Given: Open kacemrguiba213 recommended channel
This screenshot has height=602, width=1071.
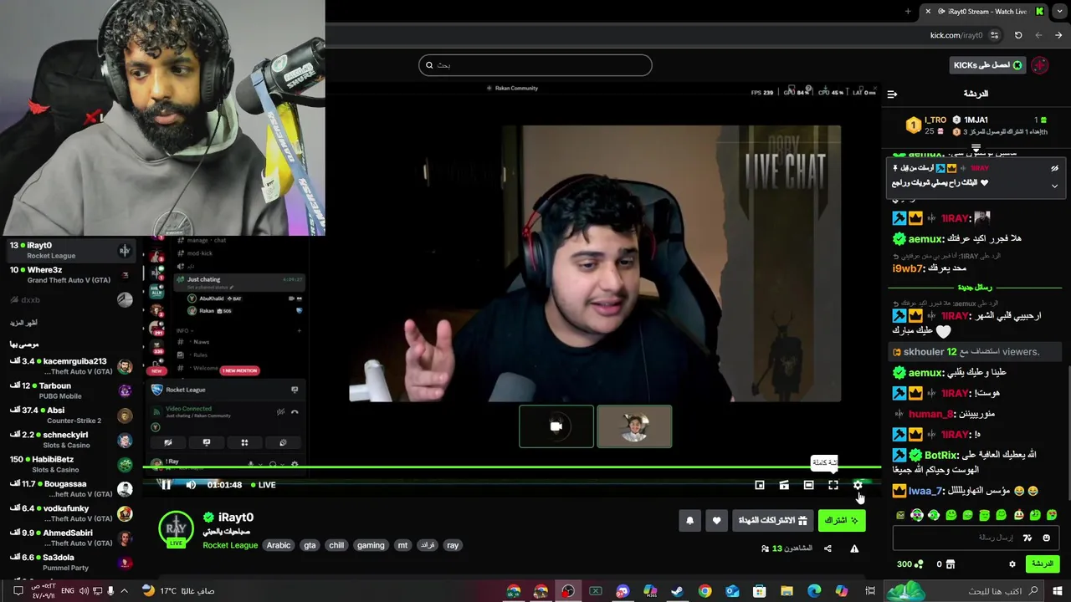Looking at the screenshot, I should point(71,366).
